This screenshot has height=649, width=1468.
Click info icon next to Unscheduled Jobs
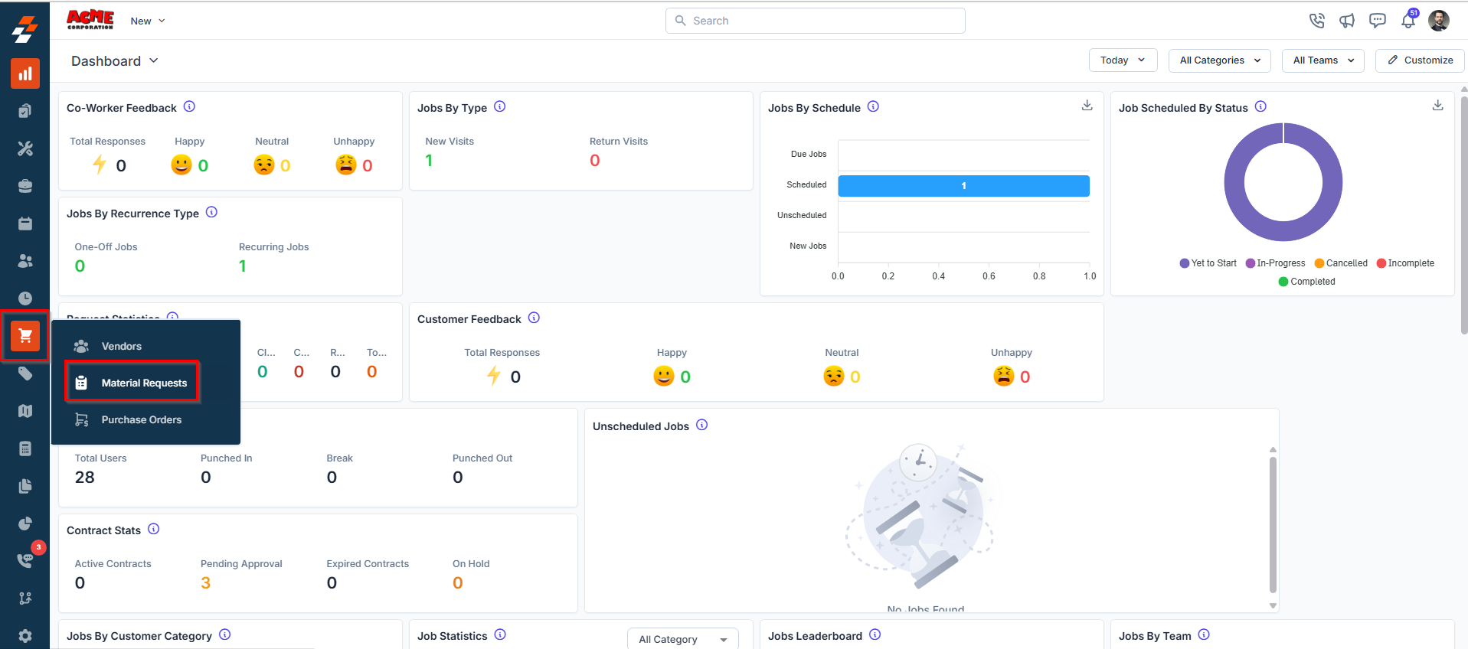[x=701, y=425]
